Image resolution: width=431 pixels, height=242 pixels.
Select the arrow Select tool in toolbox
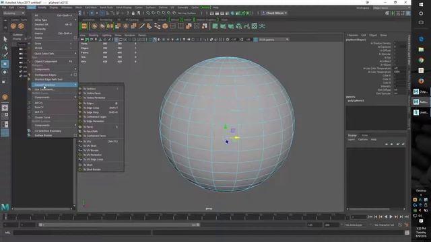[x=5, y=39]
